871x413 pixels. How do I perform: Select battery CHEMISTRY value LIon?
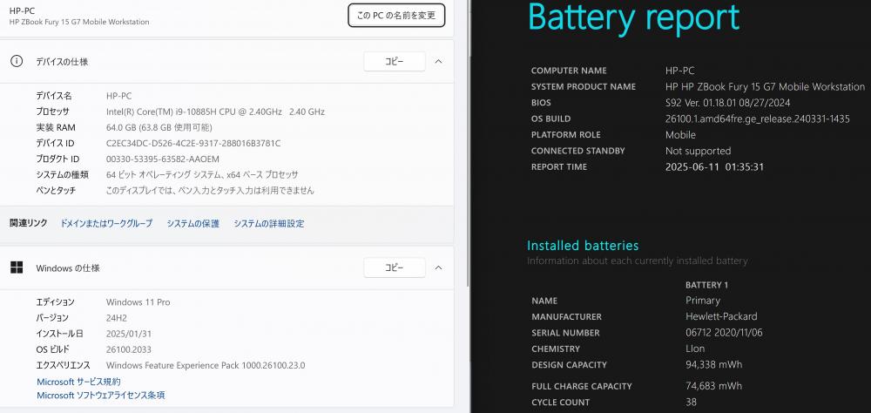pos(695,349)
